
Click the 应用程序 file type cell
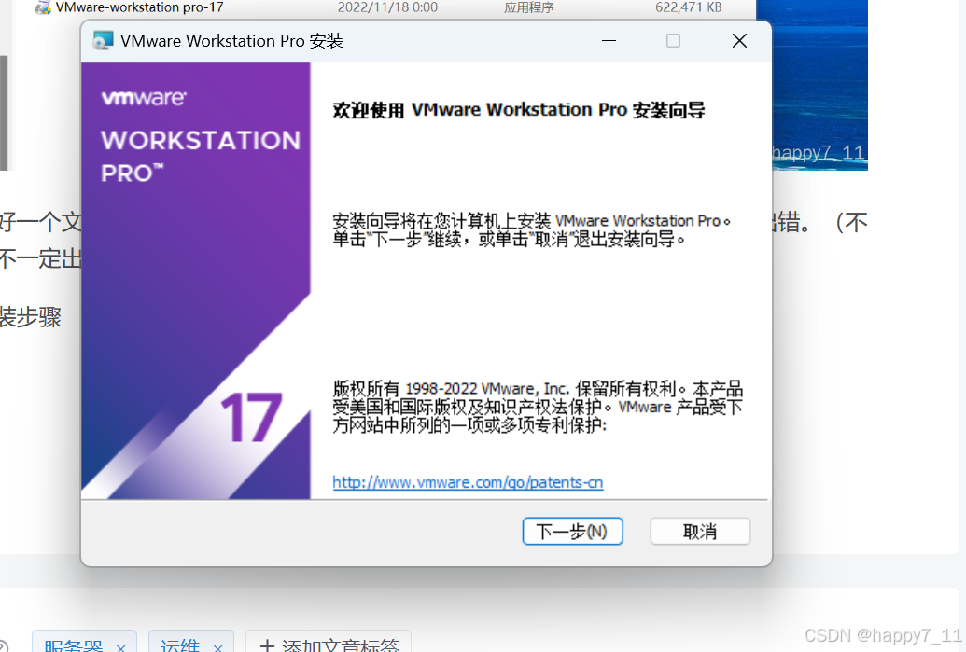pos(528,7)
